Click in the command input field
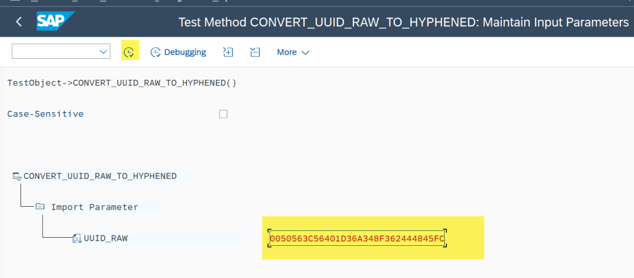Screen dimensions: 634x278 tap(55, 52)
